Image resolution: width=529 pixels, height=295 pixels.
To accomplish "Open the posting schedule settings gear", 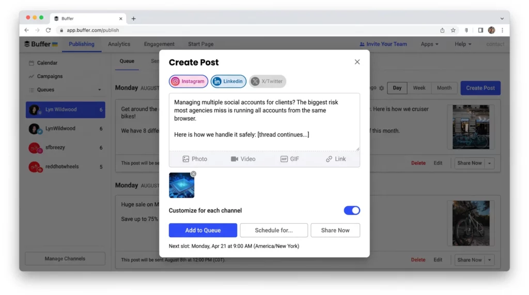I will [381, 88].
